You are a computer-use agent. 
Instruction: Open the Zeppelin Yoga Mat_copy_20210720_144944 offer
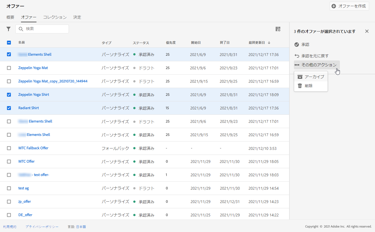pyautogui.click(x=53, y=81)
